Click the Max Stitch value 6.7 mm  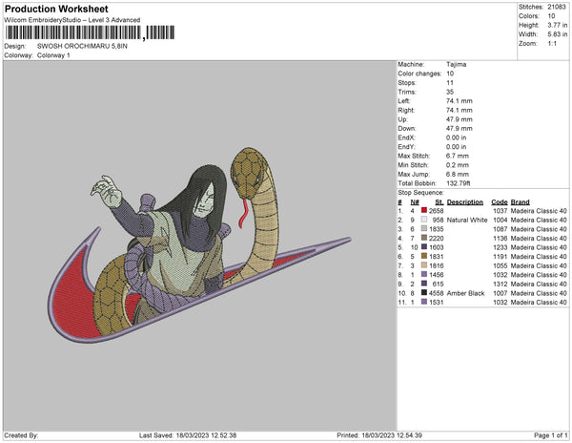457,156
